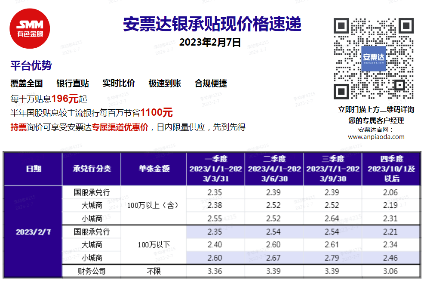Viewport: 424px width, 281px height.
Task: Click the 财务公司 row label
Action: tap(92, 271)
